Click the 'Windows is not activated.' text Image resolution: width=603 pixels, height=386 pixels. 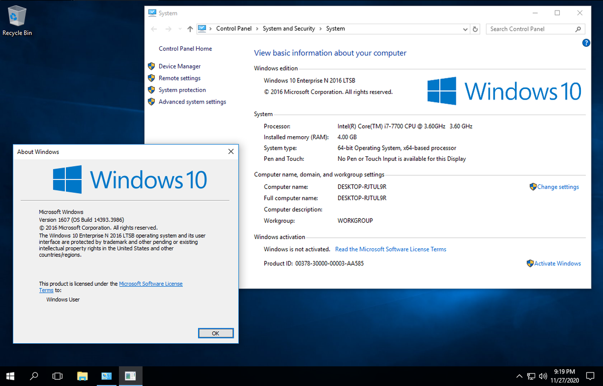click(x=297, y=249)
